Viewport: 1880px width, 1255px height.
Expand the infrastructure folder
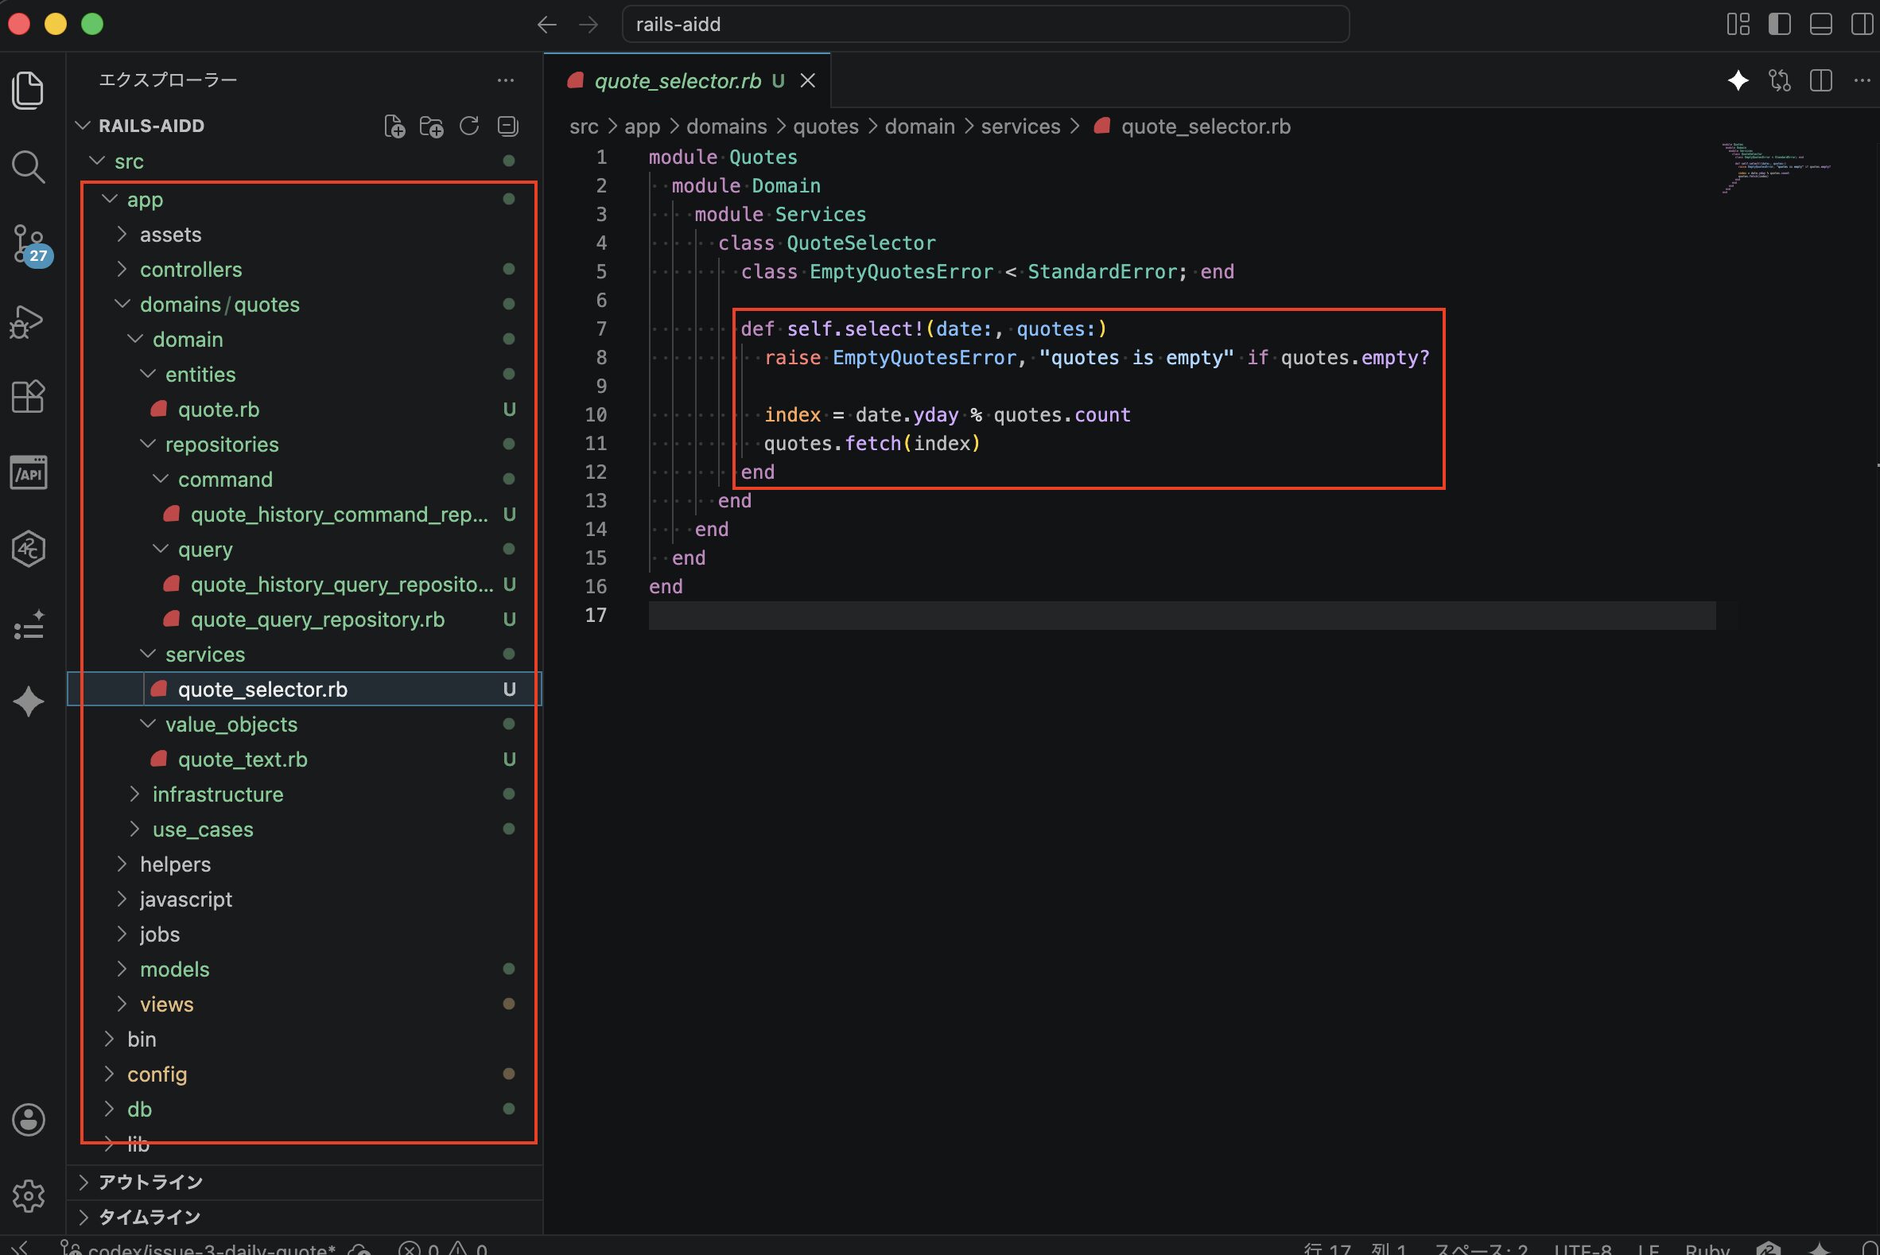[x=218, y=794]
